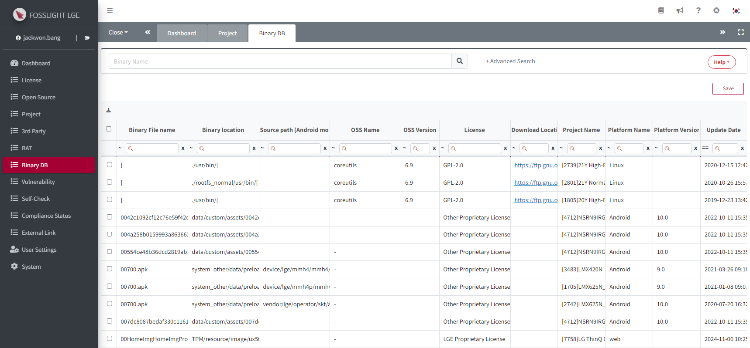Click the FOSSLIGHT-LGE logo icon
Viewport: 750px width, 348px height.
19,15
